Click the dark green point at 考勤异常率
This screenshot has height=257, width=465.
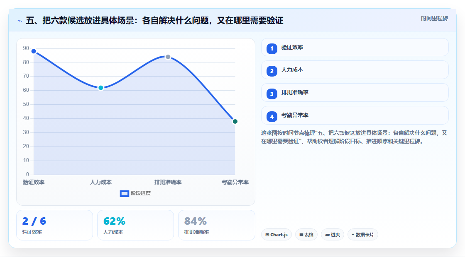coord(235,122)
